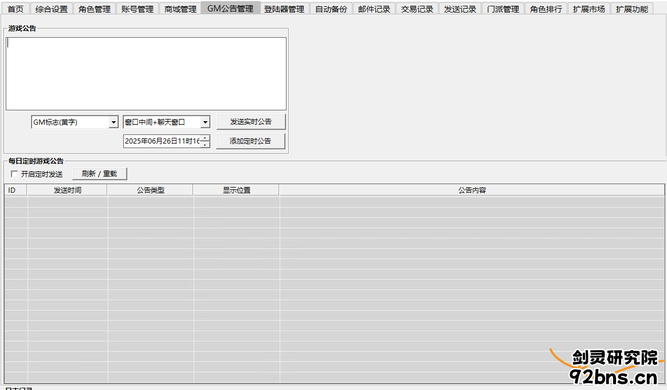Open the 邮件记录 tab
Image resolution: width=667 pixels, height=390 pixels.
[x=374, y=9]
